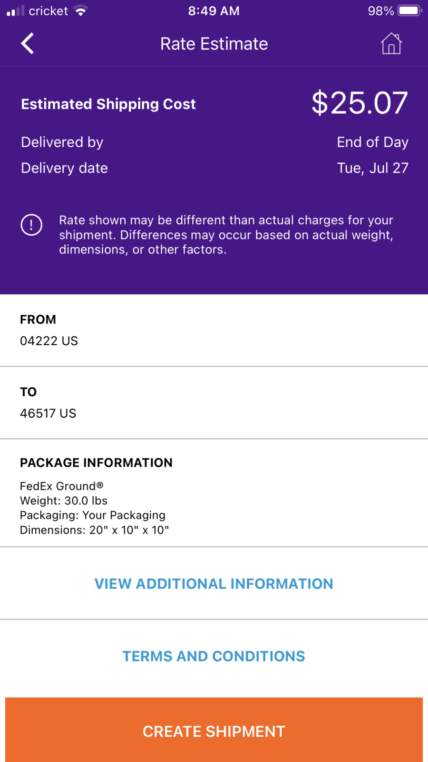Tap the cellular signal bars icon
The width and height of the screenshot is (428, 762).
(x=15, y=10)
